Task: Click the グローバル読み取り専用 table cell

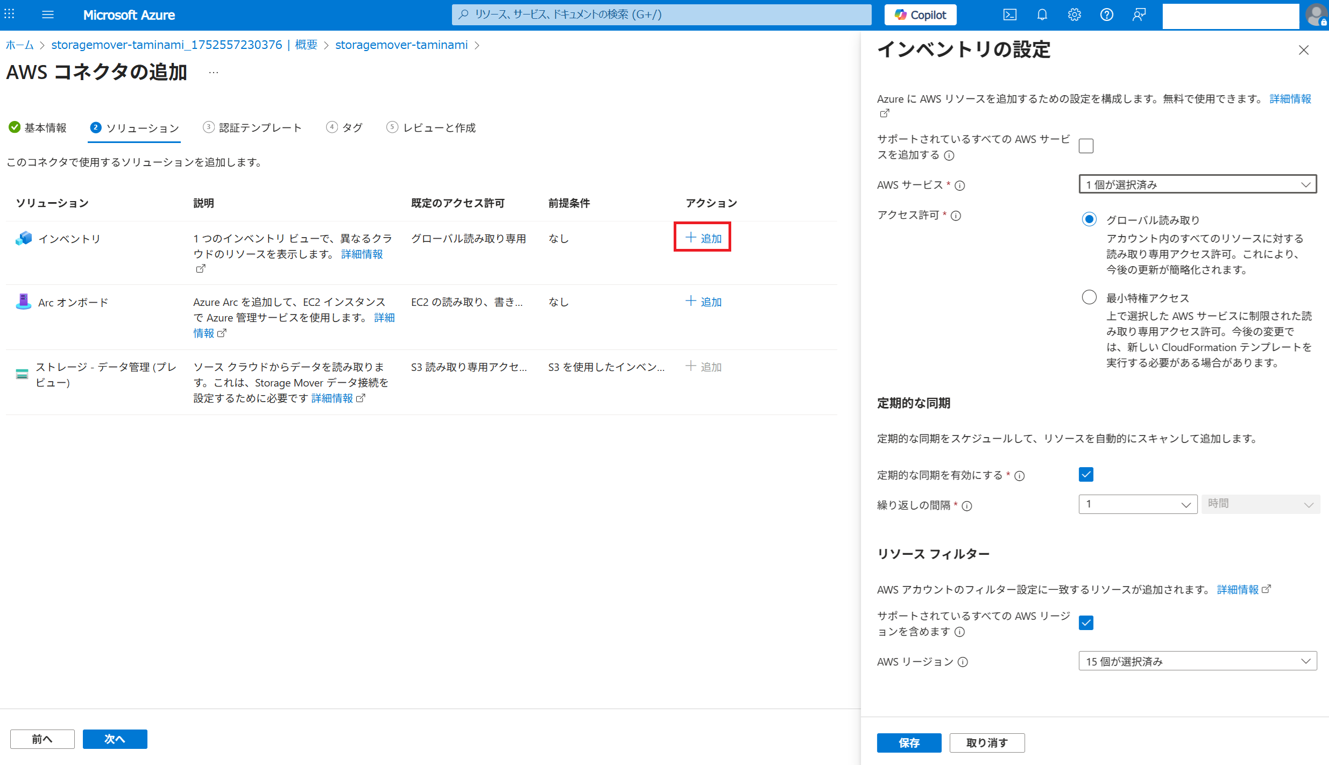Action: coord(469,238)
